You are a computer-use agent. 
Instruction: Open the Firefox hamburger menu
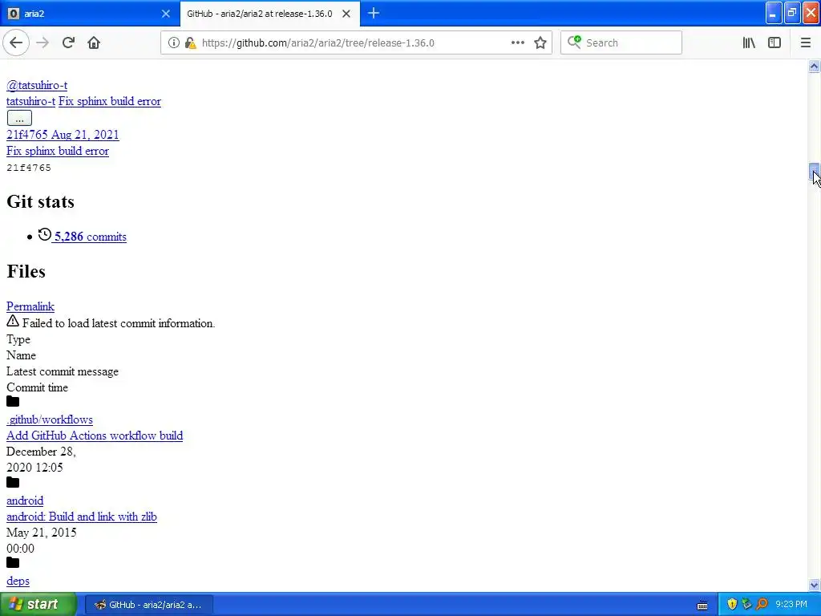click(x=806, y=43)
